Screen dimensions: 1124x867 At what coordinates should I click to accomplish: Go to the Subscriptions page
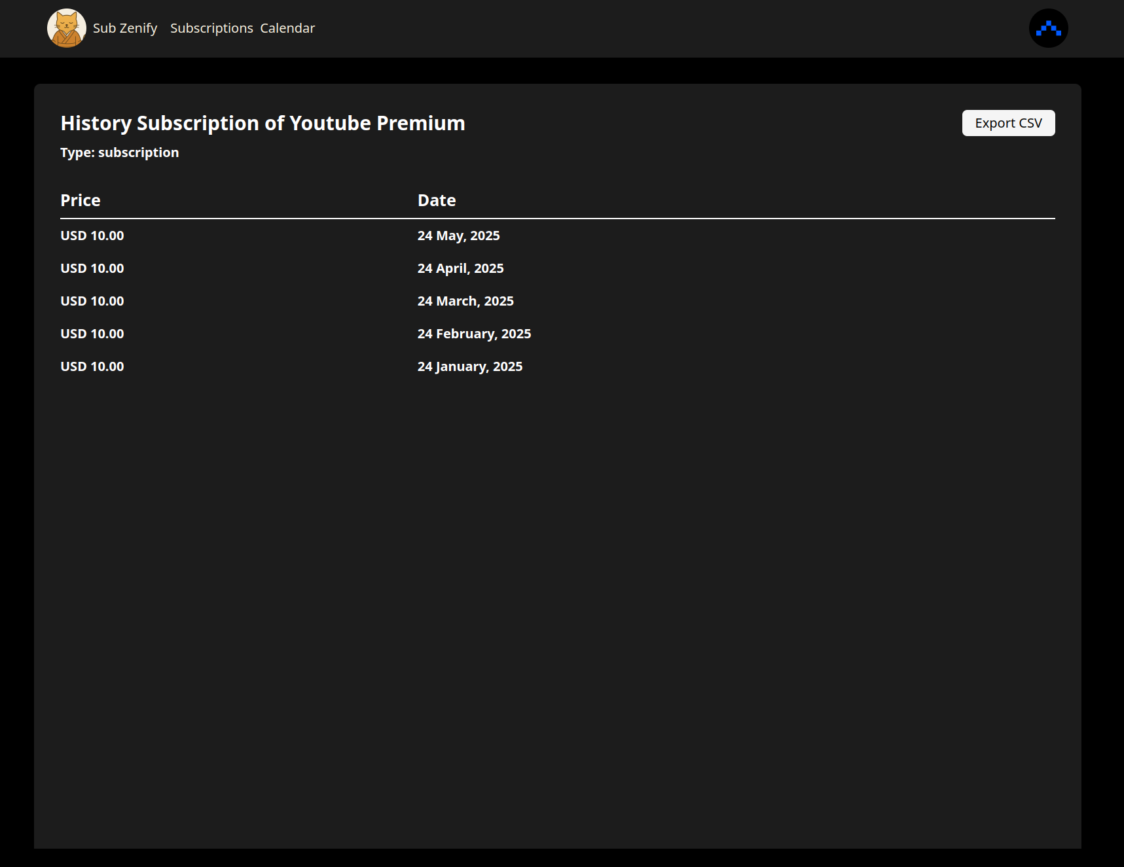tap(211, 28)
